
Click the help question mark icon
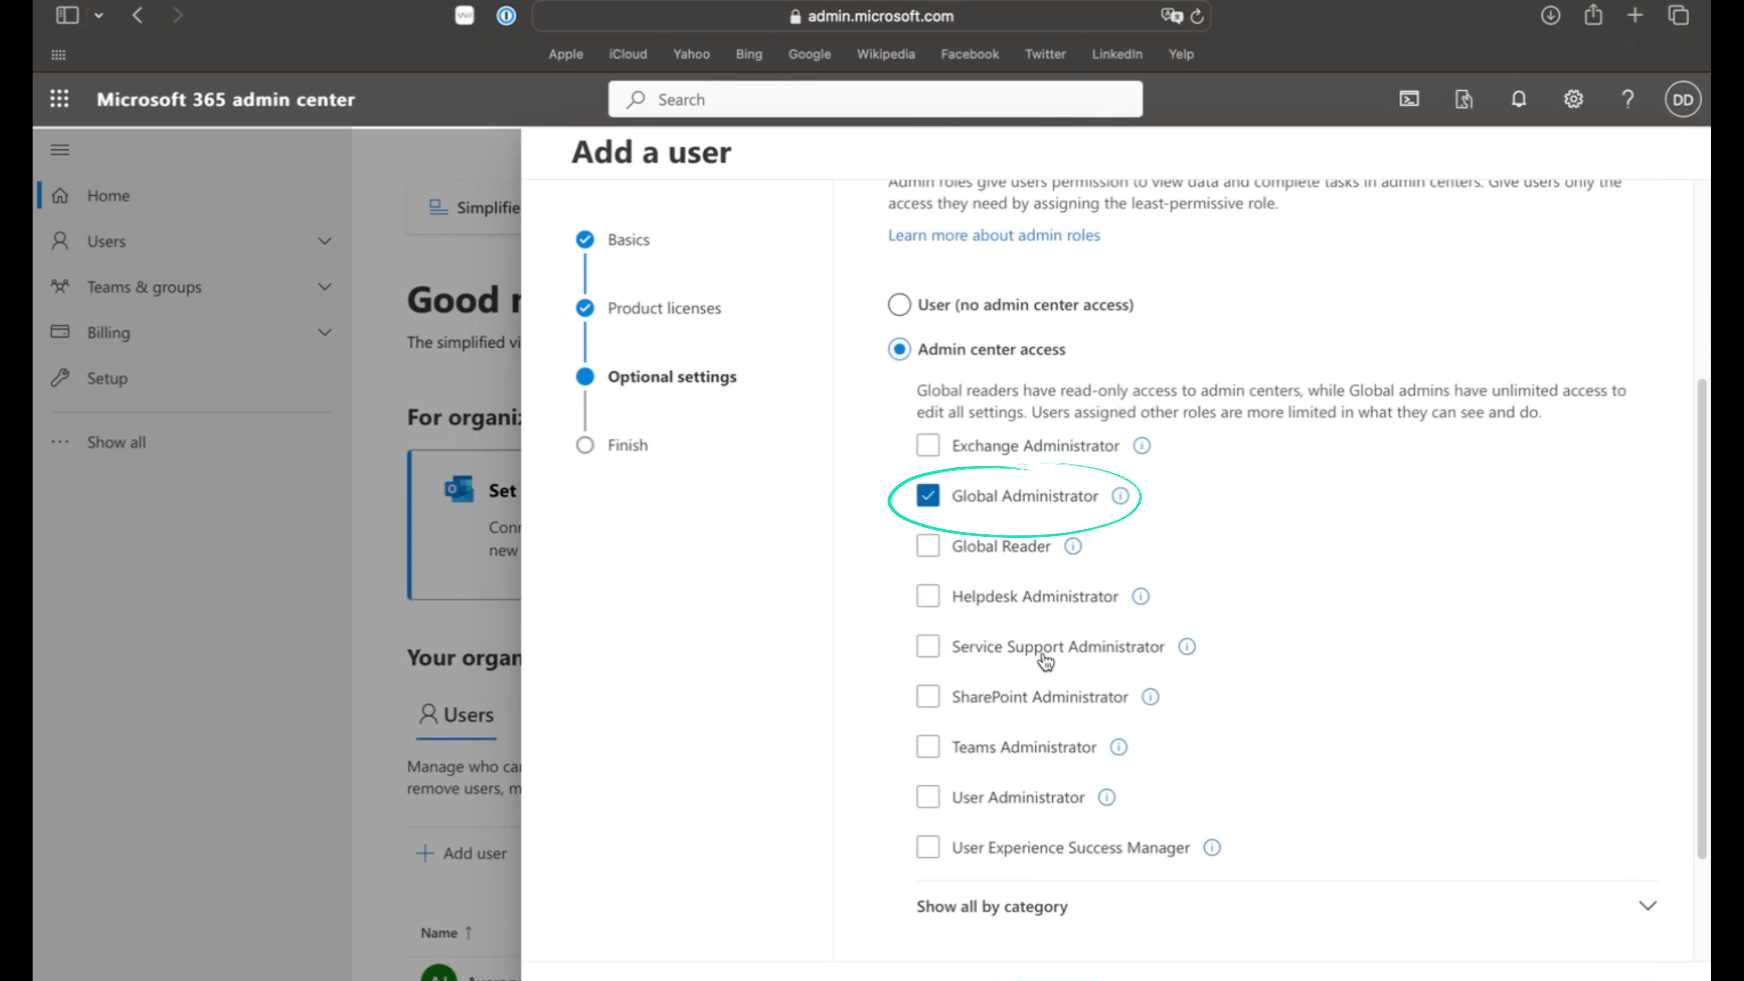1627,99
